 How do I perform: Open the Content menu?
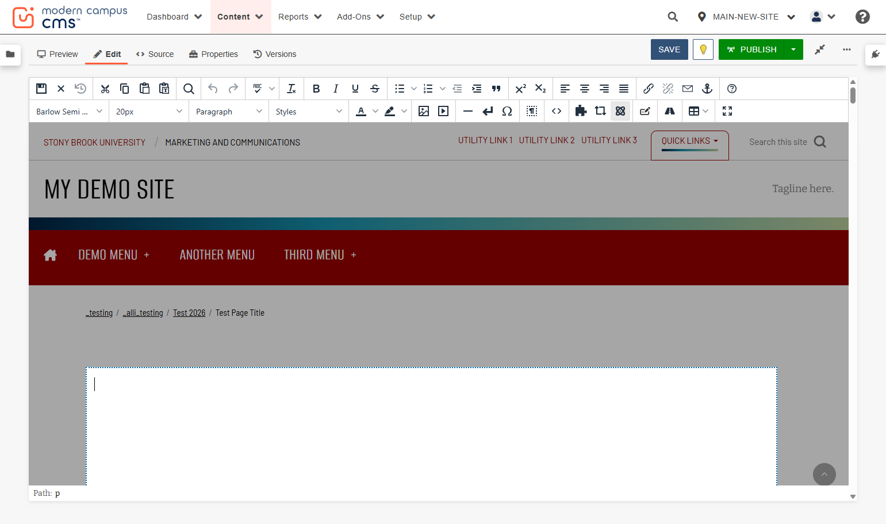pos(240,17)
